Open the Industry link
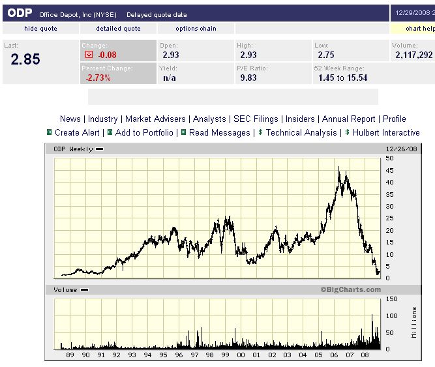The height and width of the screenshot is (367, 435). click(102, 119)
